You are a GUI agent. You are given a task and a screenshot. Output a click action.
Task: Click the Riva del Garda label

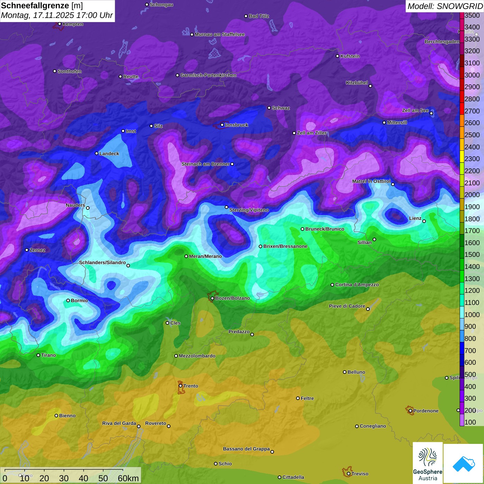pyautogui.click(x=119, y=423)
